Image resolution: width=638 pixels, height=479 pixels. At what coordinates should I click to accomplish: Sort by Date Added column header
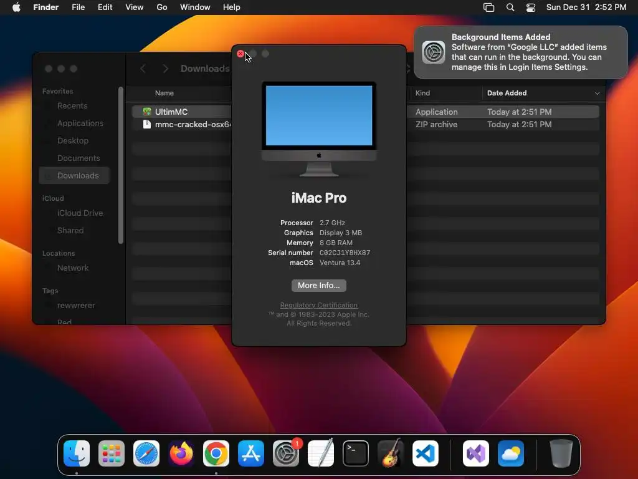[x=507, y=94]
